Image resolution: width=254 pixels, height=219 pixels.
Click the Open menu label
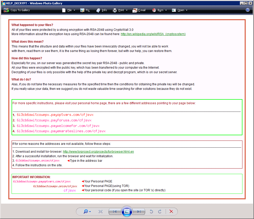(181, 10)
